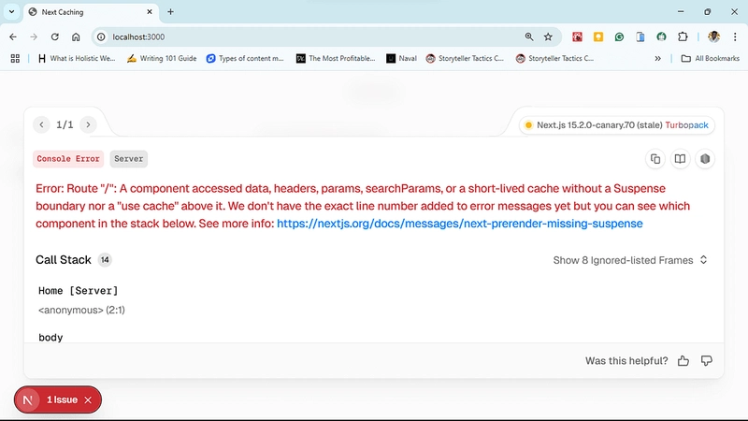
Task: Click the <anonymous> (2:1) frame location
Action: tap(81, 311)
